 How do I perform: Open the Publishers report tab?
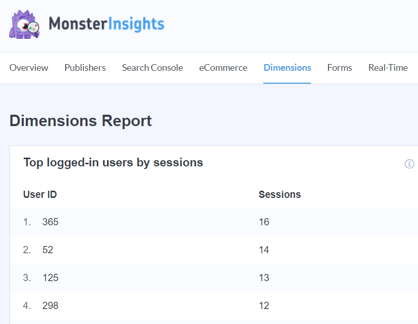(x=85, y=68)
